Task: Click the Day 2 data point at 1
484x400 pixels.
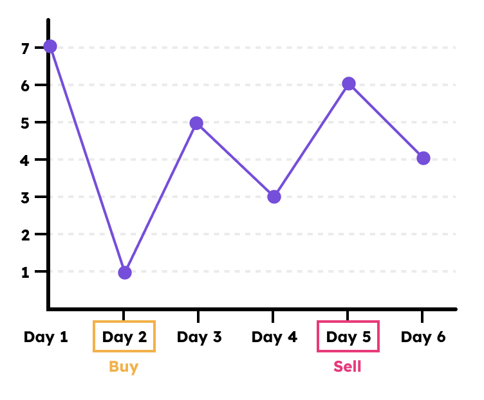Action: (x=125, y=273)
